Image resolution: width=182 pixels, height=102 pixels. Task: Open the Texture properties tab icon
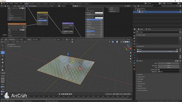(x=134, y=69)
